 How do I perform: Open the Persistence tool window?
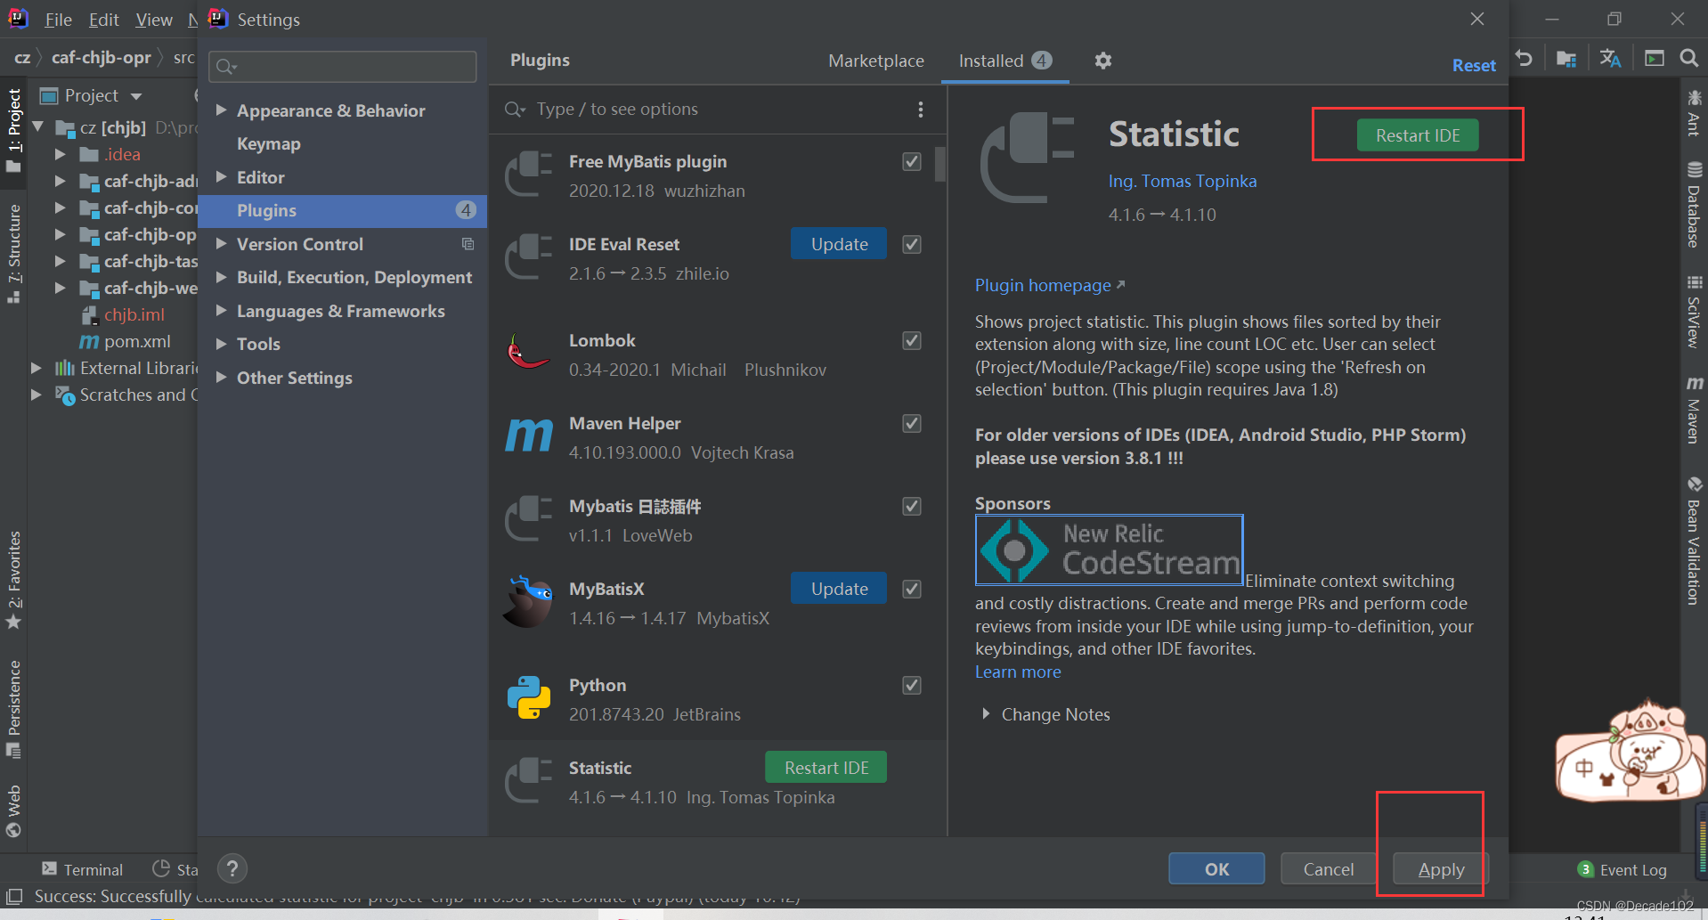14,709
